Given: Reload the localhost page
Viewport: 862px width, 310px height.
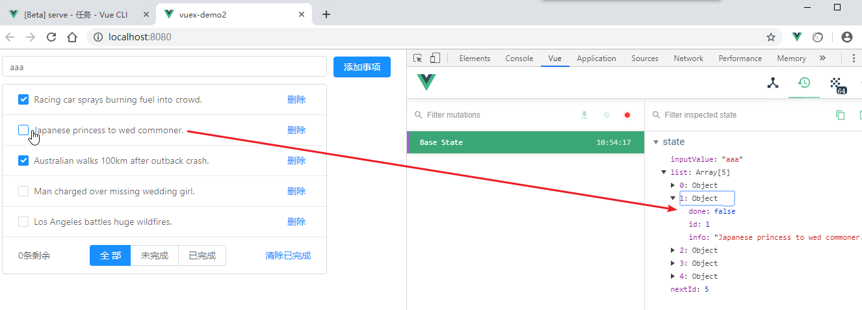Looking at the screenshot, I should (51, 37).
